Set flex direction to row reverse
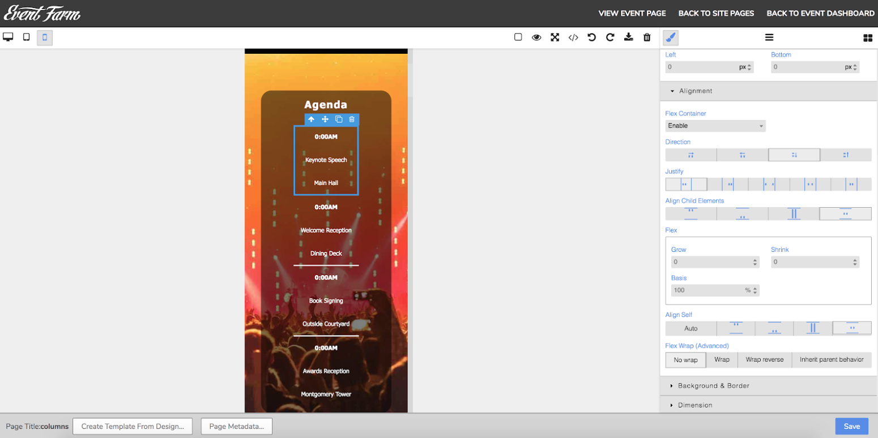 click(743, 155)
